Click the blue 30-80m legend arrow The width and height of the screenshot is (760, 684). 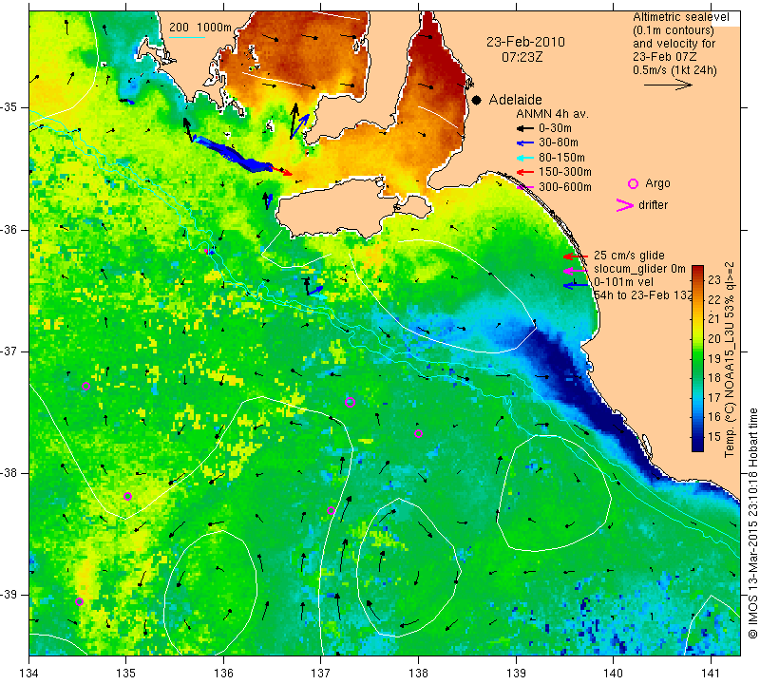(x=525, y=143)
